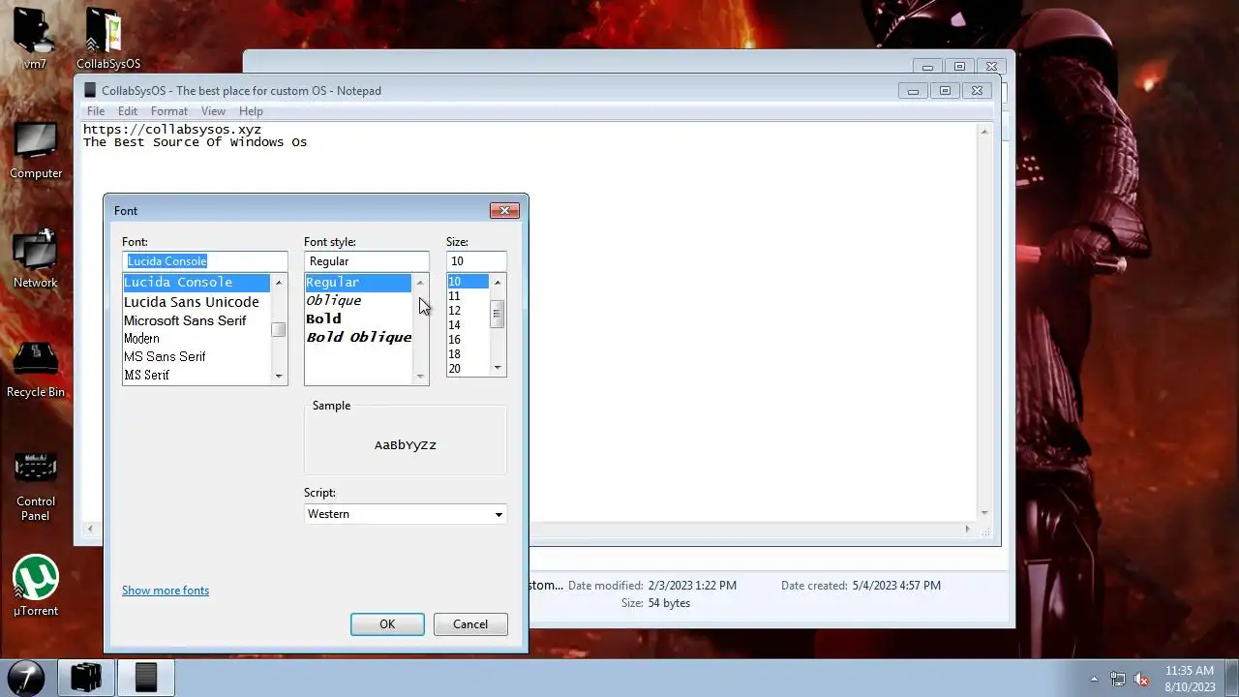The height and width of the screenshot is (697, 1239).
Task: Open the File menu in Notepad
Action: (96, 111)
